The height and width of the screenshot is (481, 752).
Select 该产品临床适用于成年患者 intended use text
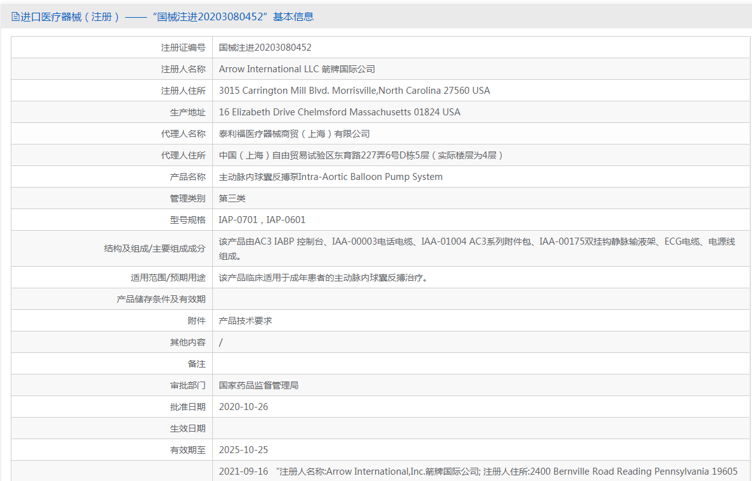pyautogui.click(x=323, y=278)
